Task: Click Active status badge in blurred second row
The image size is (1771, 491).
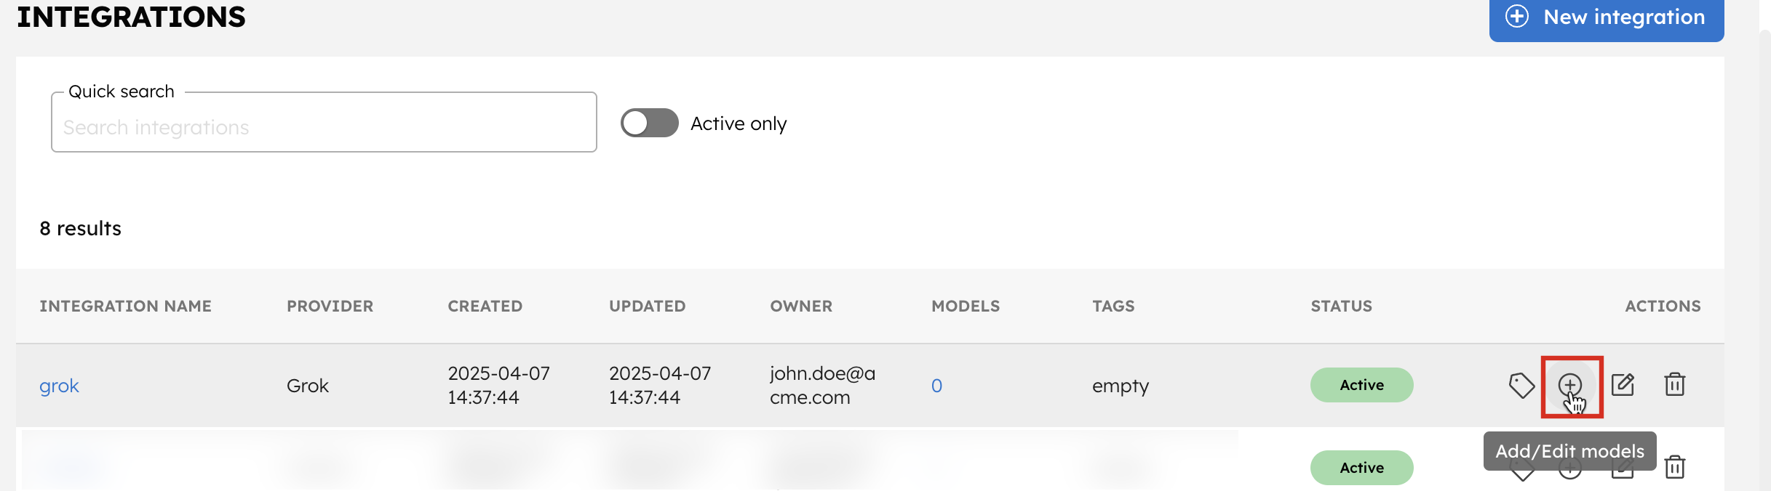Action: [x=1362, y=468]
